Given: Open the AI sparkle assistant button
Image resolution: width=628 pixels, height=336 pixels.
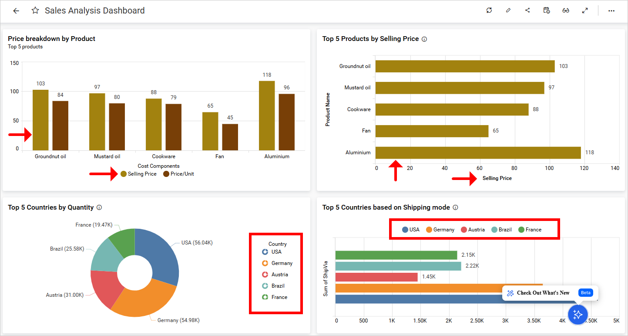Looking at the screenshot, I should coord(578,314).
